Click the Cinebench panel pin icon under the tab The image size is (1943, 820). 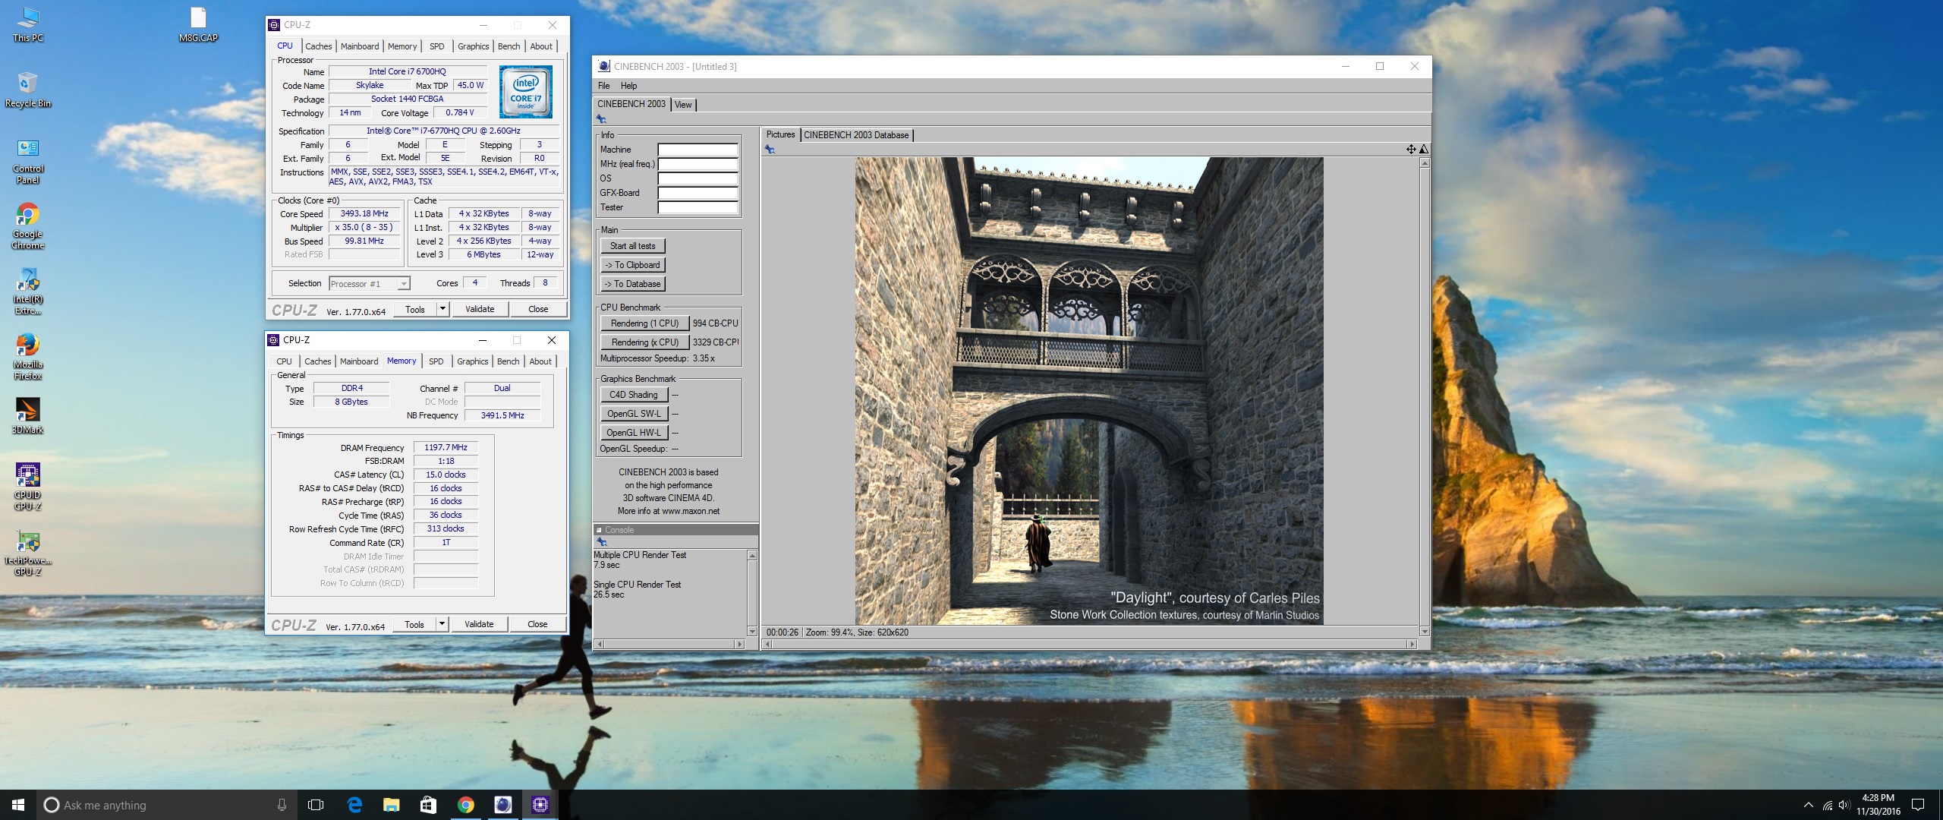click(x=601, y=119)
